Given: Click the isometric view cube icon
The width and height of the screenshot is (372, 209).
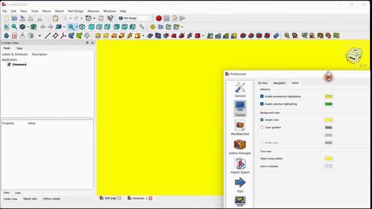Looking at the screenshot, I should 82,27.
